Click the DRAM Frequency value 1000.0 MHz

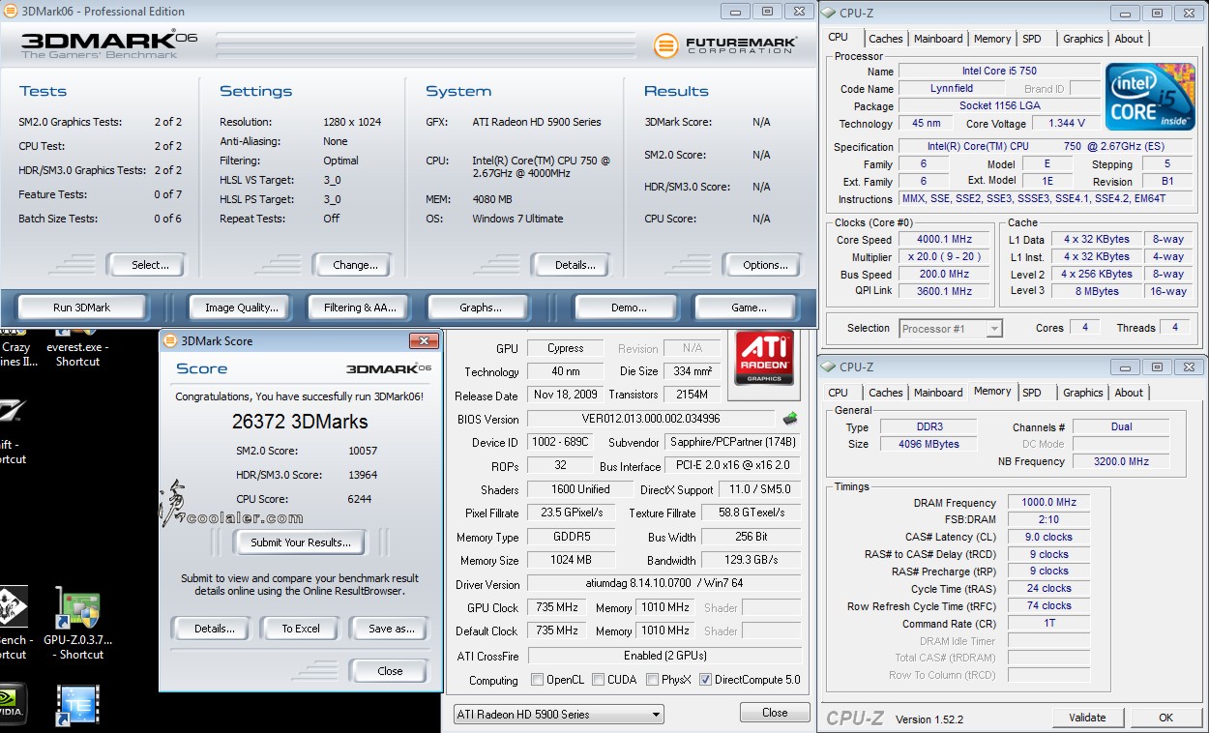[1047, 502]
